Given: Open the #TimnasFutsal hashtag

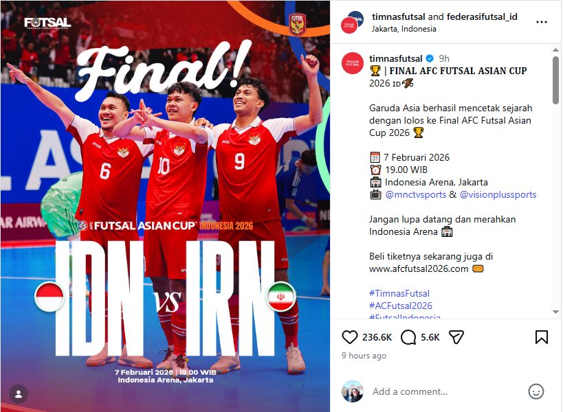Looking at the screenshot, I should [399, 293].
